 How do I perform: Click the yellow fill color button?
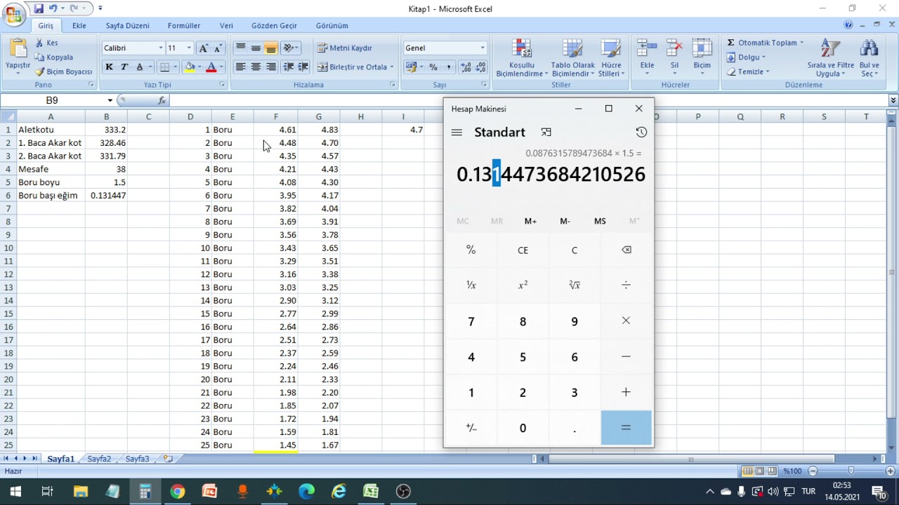(189, 67)
